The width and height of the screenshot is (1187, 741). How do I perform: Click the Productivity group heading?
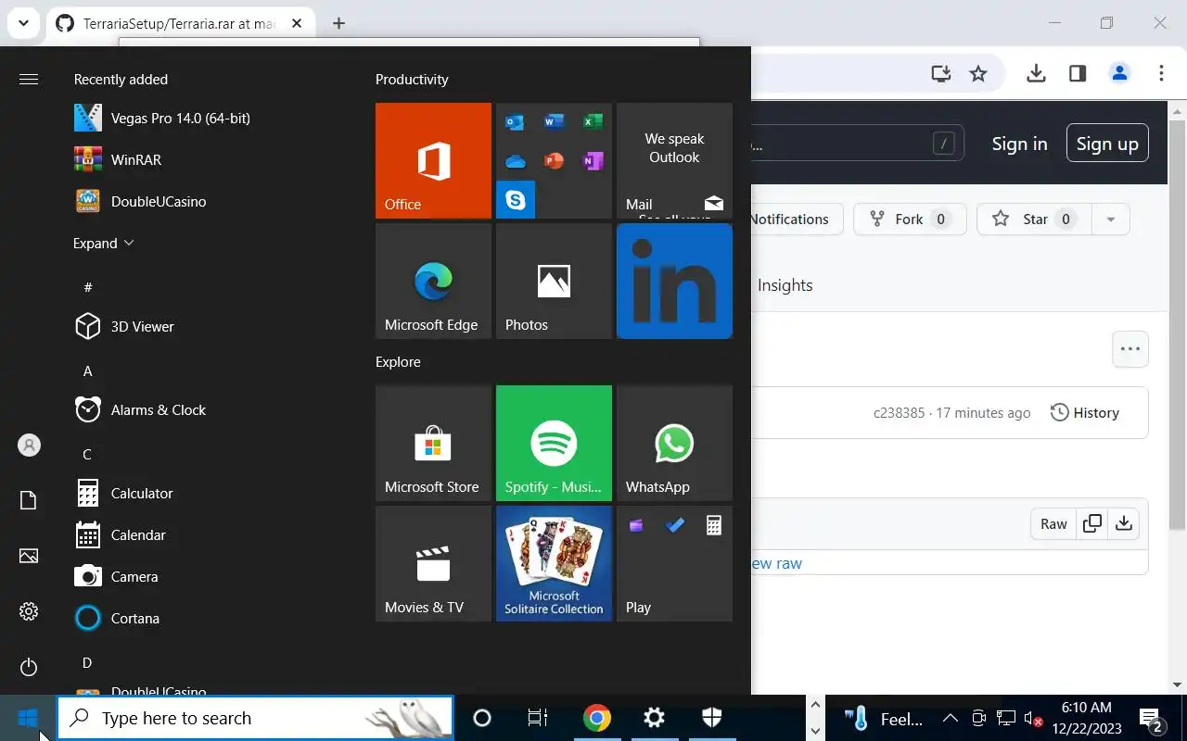[x=412, y=80]
